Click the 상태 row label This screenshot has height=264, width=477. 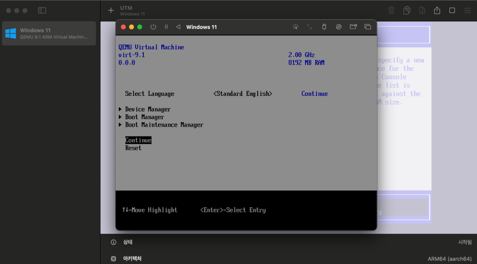click(x=128, y=242)
